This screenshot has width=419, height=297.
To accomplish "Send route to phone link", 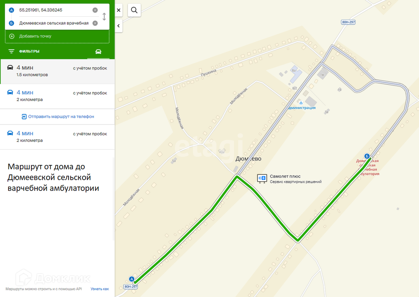I will [58, 117].
